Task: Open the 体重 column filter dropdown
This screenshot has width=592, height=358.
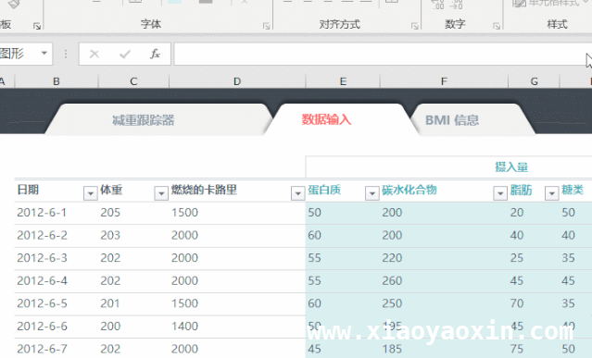Action: [161, 193]
